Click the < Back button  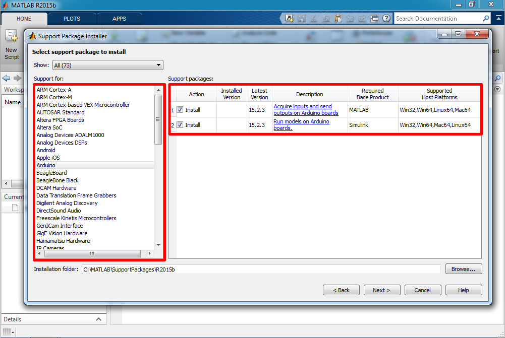point(341,290)
